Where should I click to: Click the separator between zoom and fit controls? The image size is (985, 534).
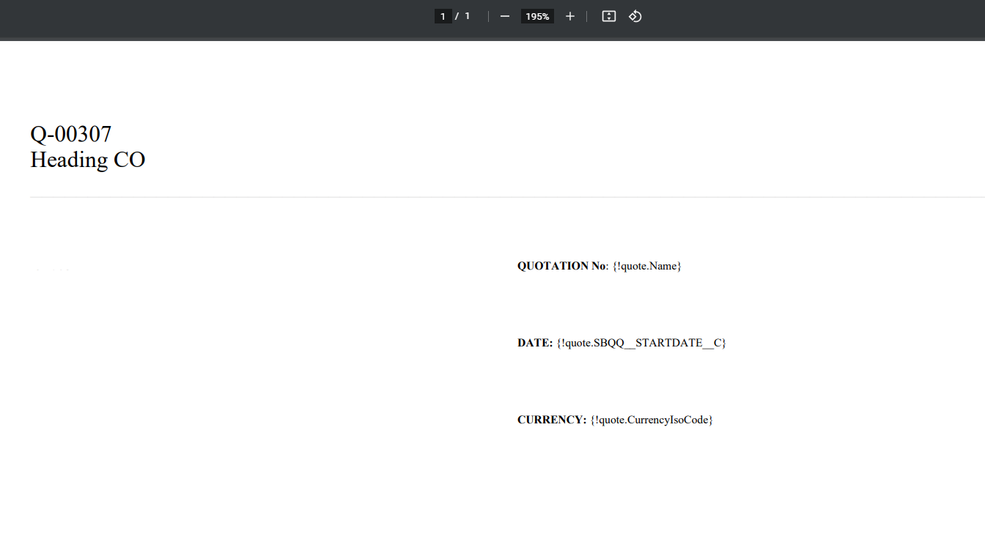586,15
